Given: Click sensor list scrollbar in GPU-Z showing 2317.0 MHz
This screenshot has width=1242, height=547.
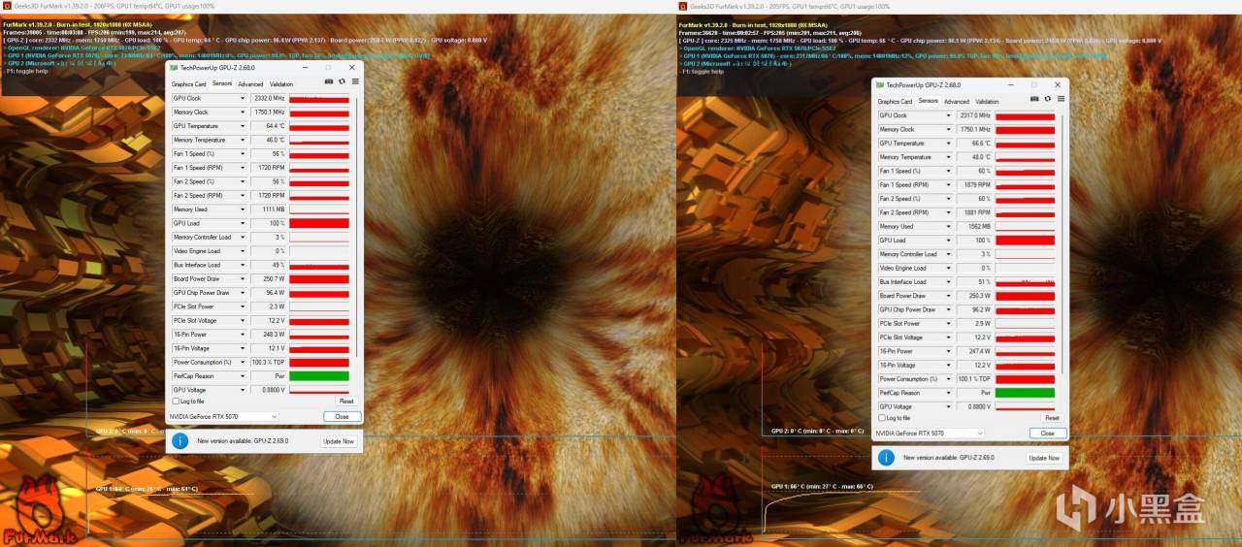Looking at the screenshot, I should [1062, 242].
